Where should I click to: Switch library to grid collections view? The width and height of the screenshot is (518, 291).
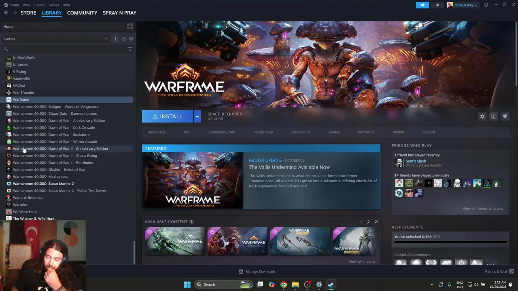point(130,26)
